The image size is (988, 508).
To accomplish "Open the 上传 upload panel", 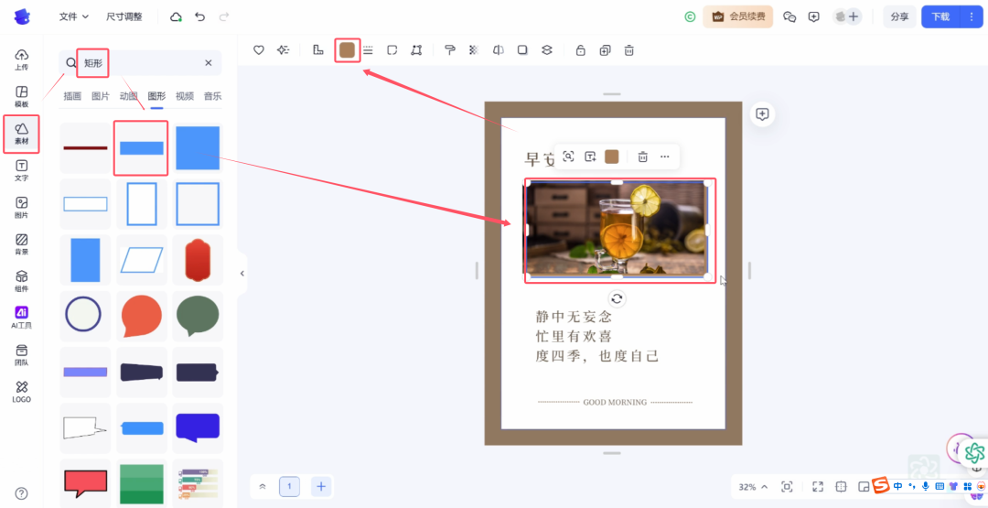I will click(21, 59).
